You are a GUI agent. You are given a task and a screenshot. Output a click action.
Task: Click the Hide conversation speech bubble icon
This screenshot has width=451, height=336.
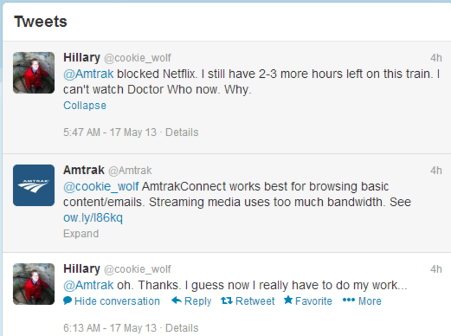click(x=68, y=301)
